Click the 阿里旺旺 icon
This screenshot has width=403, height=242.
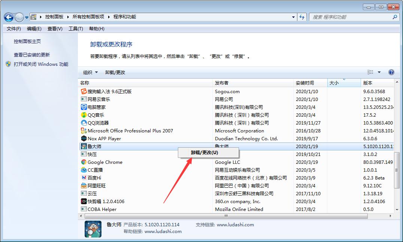(84, 186)
